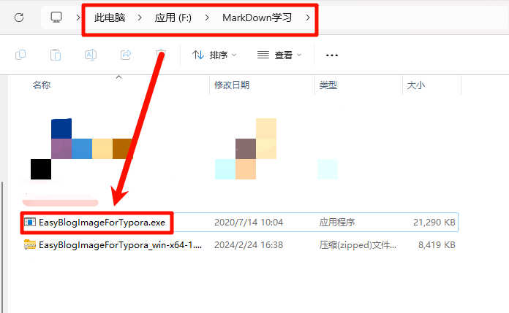The width and height of the screenshot is (509, 313).
Task: Click the 8,419 KB size cell
Action: [437, 245]
